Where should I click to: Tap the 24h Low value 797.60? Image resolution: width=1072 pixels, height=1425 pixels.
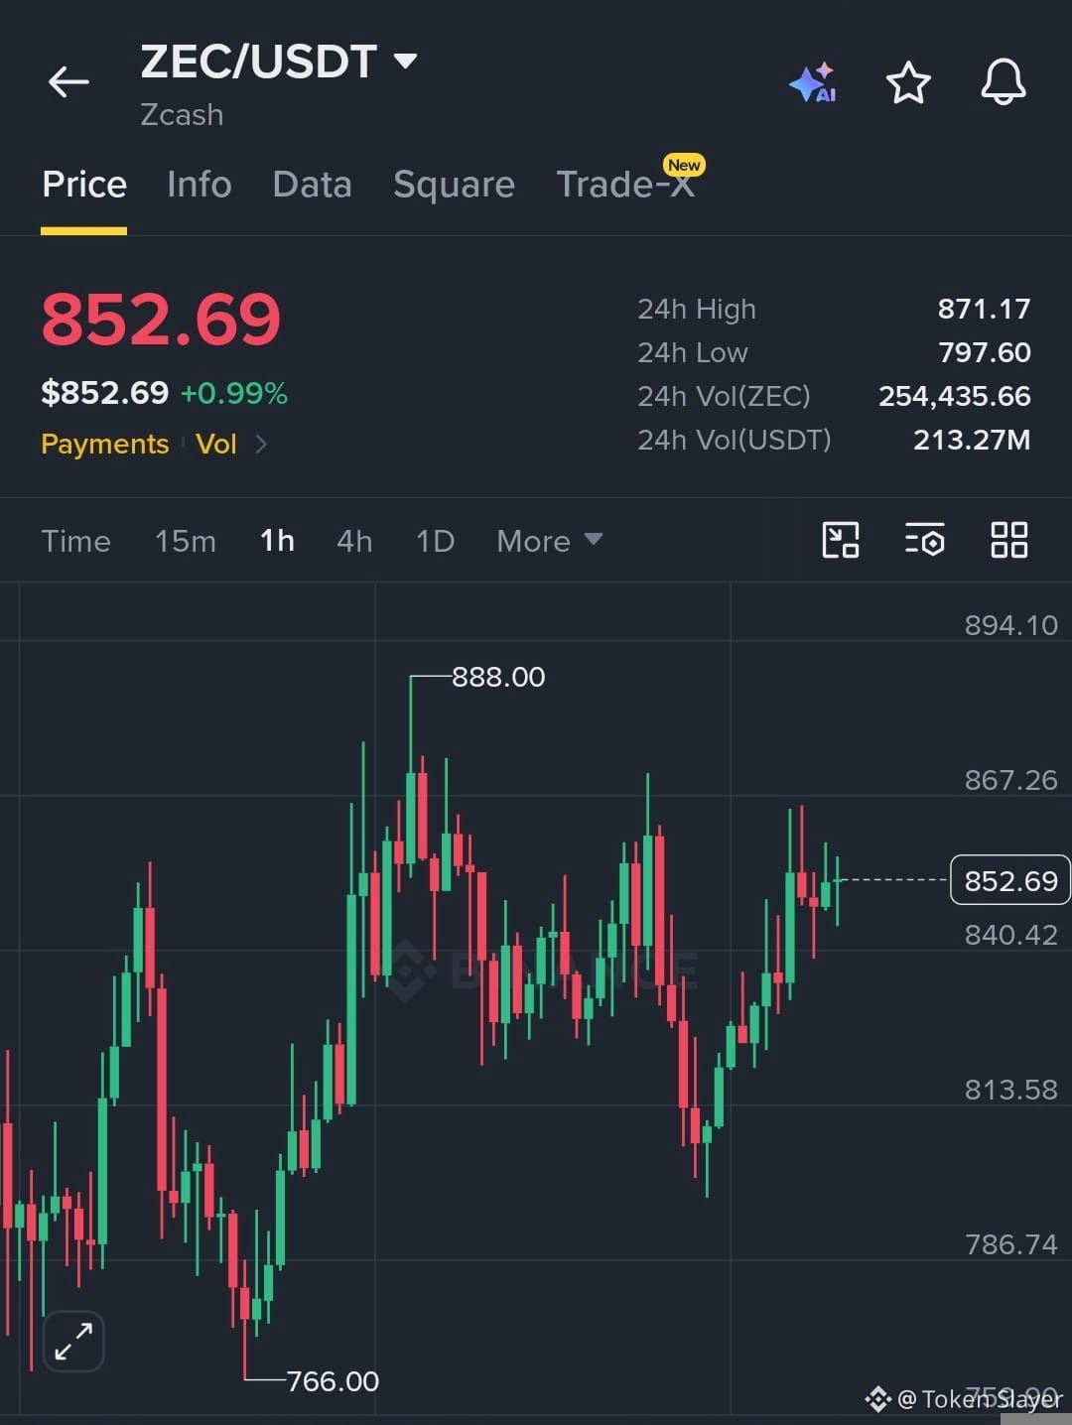pos(985,352)
